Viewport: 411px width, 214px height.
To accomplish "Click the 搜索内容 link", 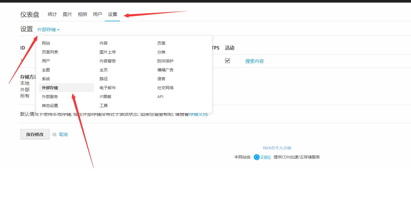I will pos(254,61).
